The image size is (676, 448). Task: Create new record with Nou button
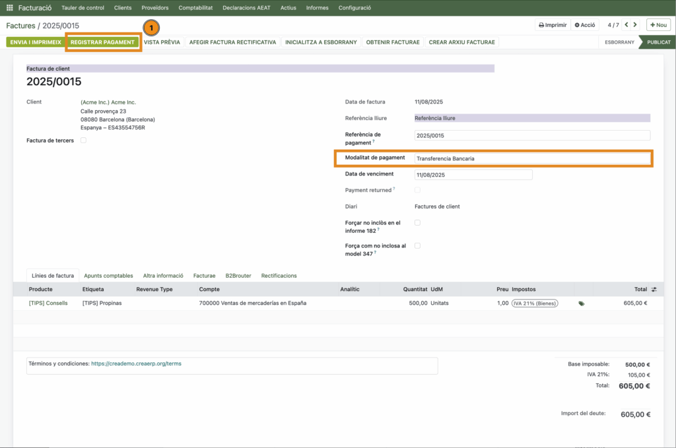pos(658,25)
